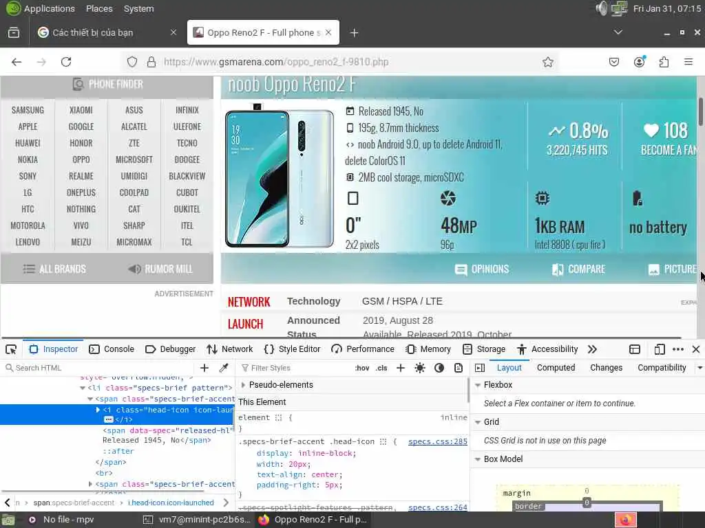Click the element picker icon in devtools
Viewport: 705px width, 528px height.
[11, 349]
